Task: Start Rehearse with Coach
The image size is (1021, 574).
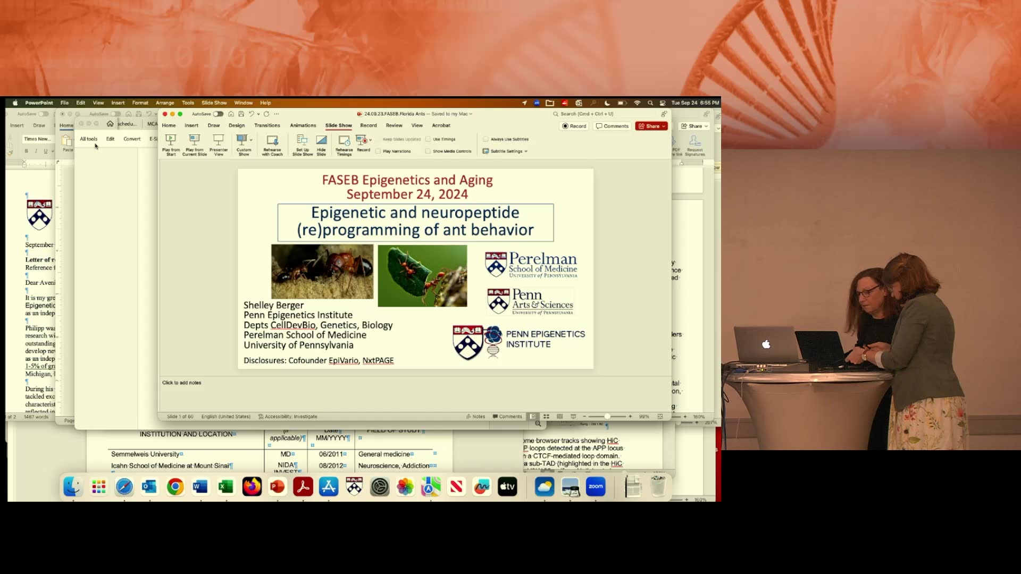Action: pyautogui.click(x=272, y=145)
